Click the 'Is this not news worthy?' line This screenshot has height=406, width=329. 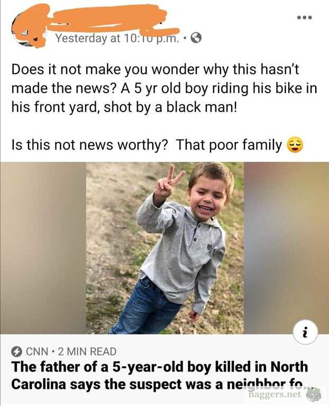pyautogui.click(x=85, y=145)
